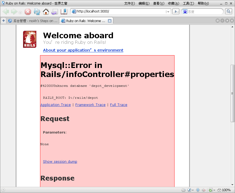Open the 收藏(A) menu
The width and height of the screenshot is (235, 193).
tap(173, 3)
